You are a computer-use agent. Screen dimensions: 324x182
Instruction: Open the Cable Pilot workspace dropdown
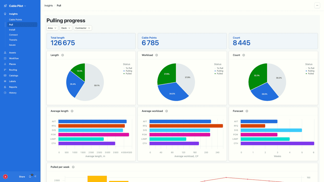17,6
